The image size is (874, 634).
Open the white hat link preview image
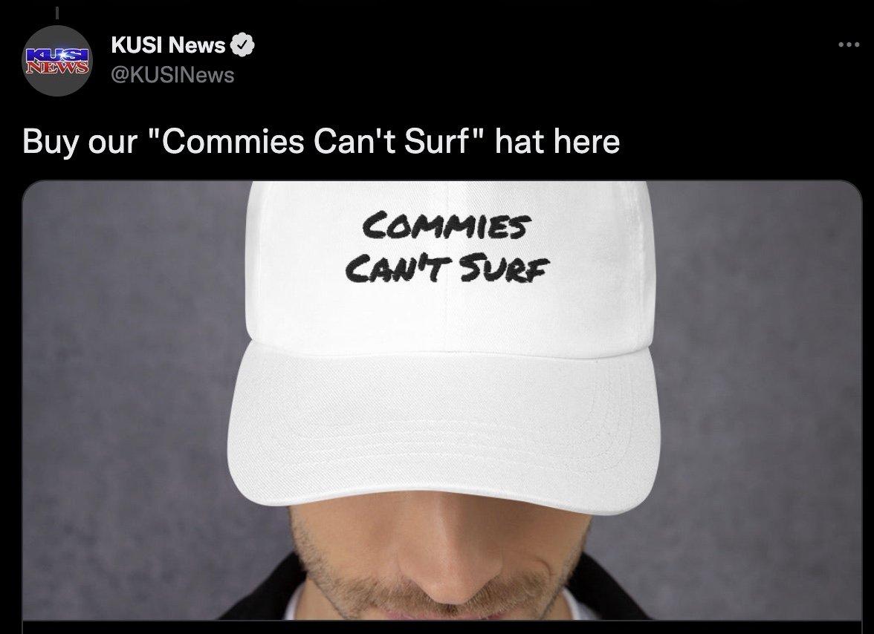(x=442, y=399)
